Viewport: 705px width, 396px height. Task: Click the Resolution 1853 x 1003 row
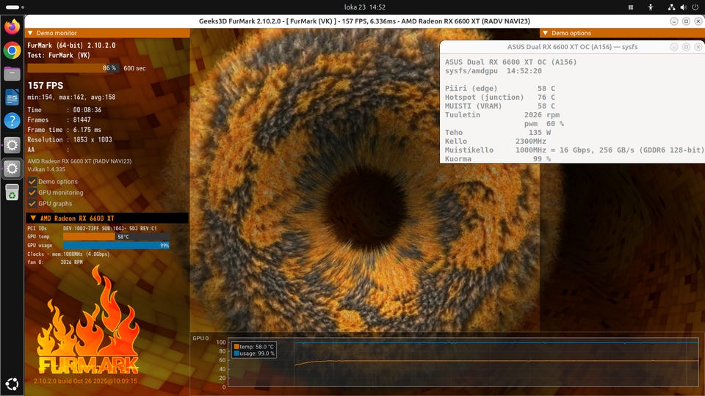(70, 139)
